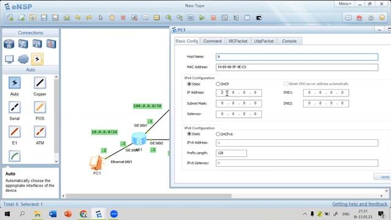Stop devices with the red square icon
The width and height of the screenshot is (391, 220).
[213, 18]
